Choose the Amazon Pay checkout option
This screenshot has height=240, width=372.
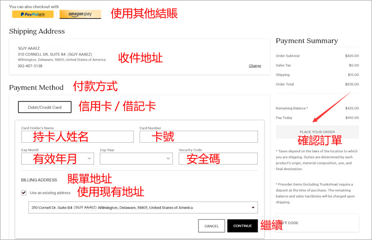[80, 14]
